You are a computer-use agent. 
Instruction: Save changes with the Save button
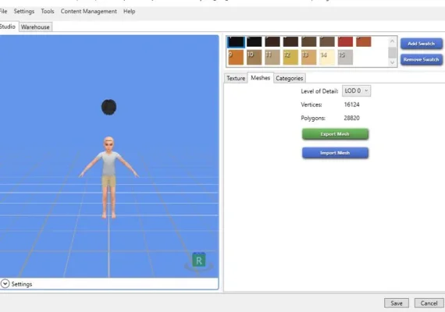coord(397,303)
